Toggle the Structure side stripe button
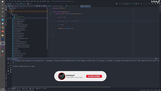The height and width of the screenshot is (91, 161). point(6,84)
